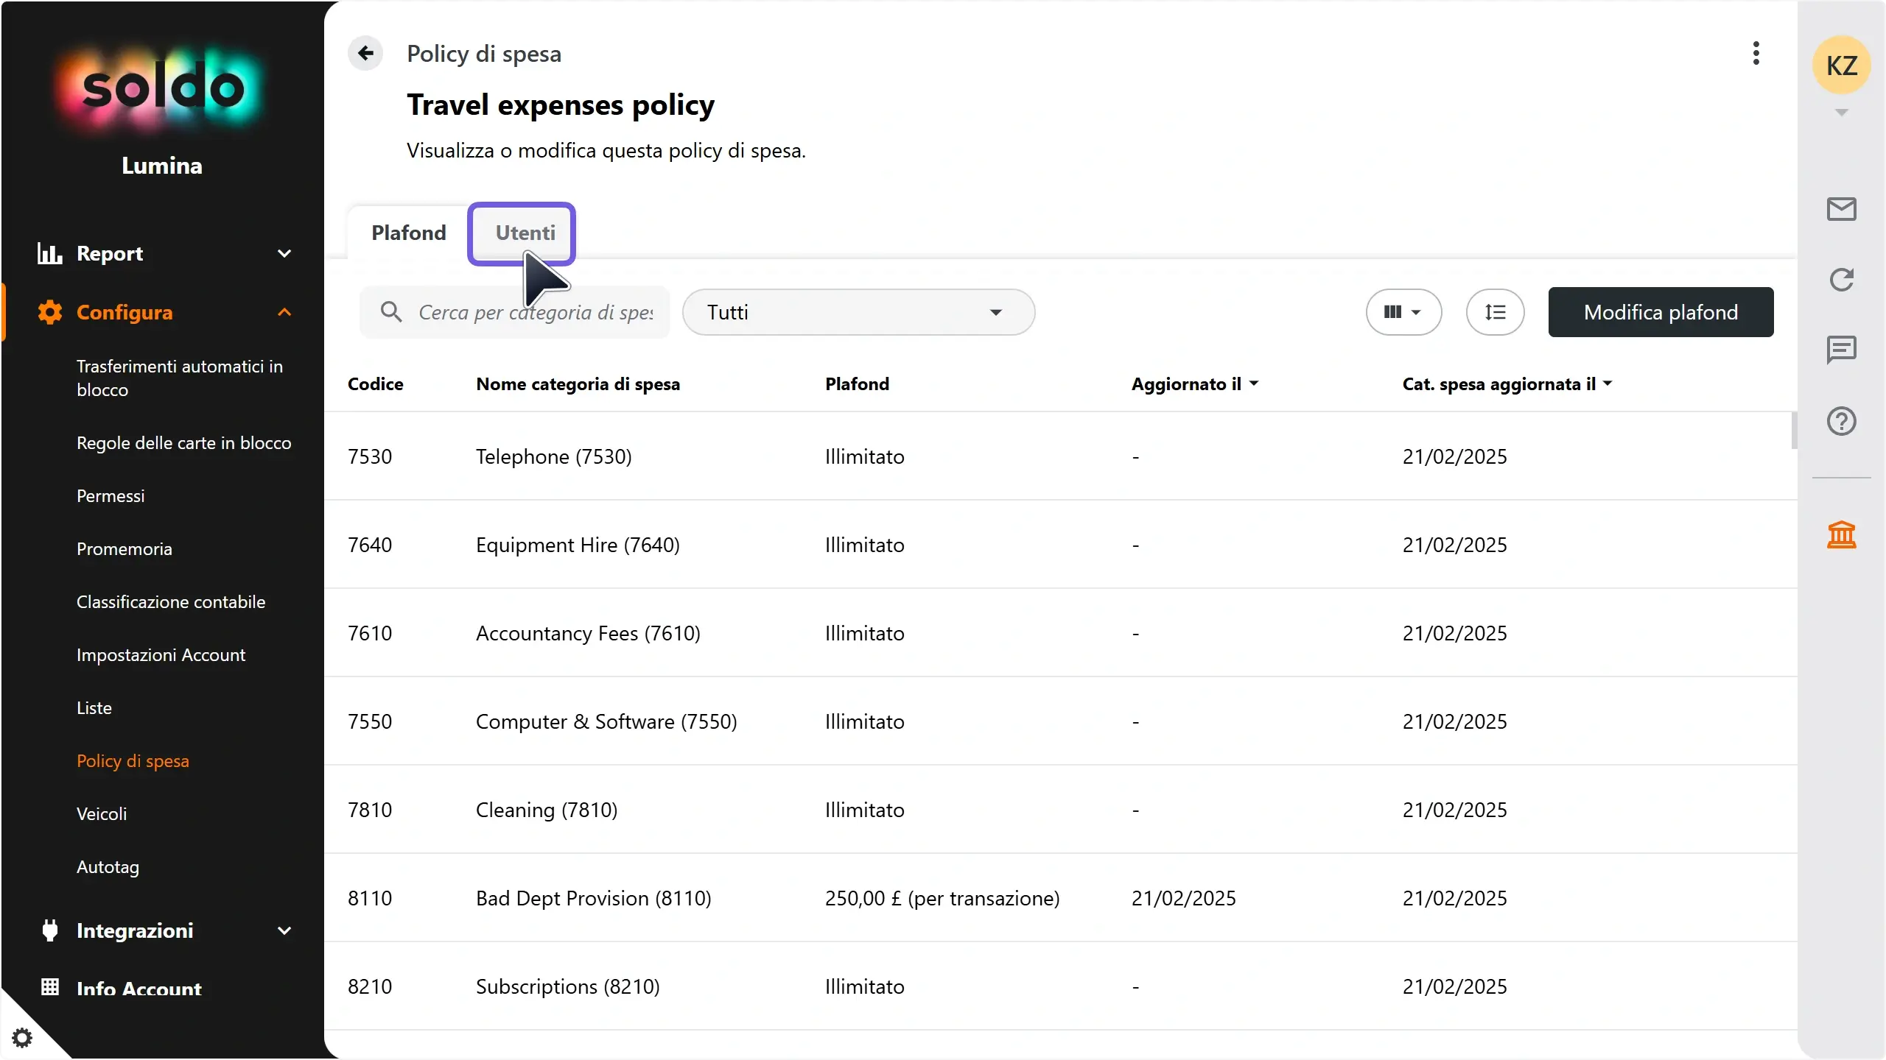Viewport: 1886px width, 1060px height.
Task: Open the Autotag menu item
Action: (108, 866)
